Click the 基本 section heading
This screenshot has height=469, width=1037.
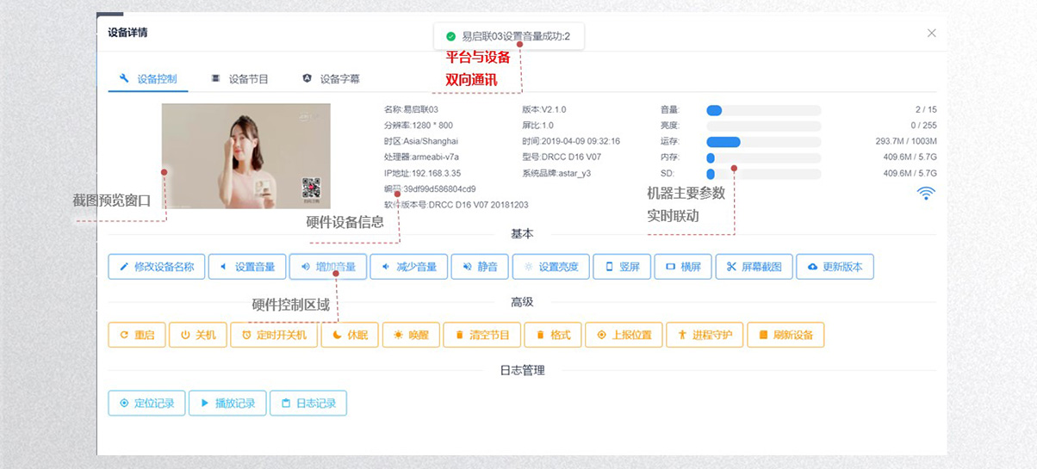522,234
